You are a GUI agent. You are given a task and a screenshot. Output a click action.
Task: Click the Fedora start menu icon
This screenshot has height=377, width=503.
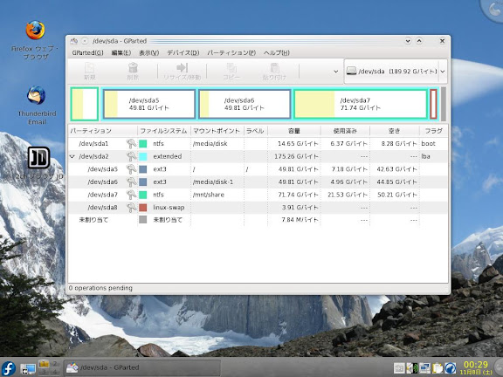(x=9, y=368)
